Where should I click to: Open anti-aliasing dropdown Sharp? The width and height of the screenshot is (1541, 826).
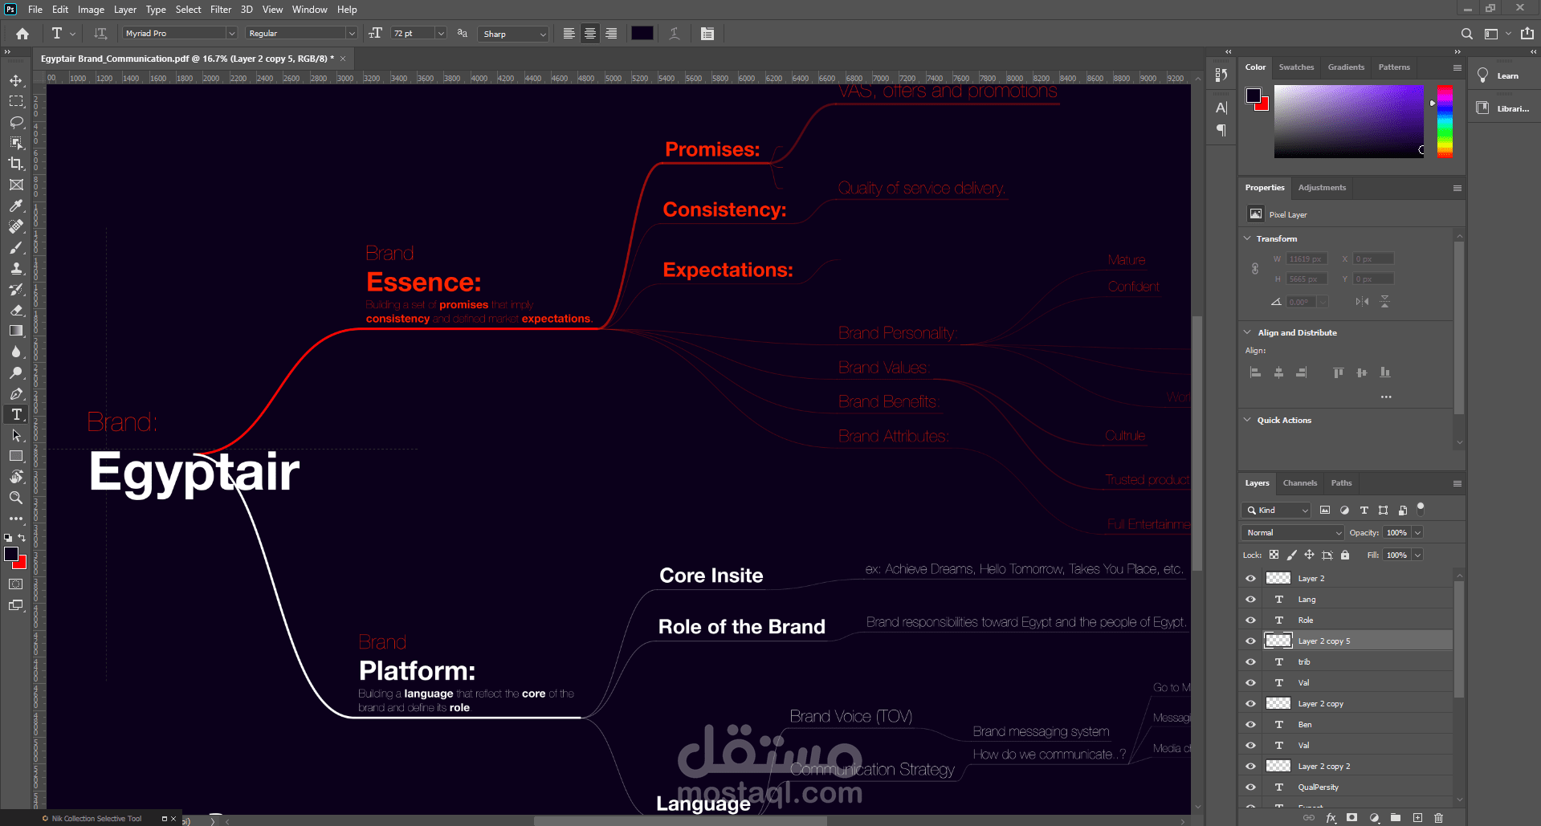coord(512,34)
